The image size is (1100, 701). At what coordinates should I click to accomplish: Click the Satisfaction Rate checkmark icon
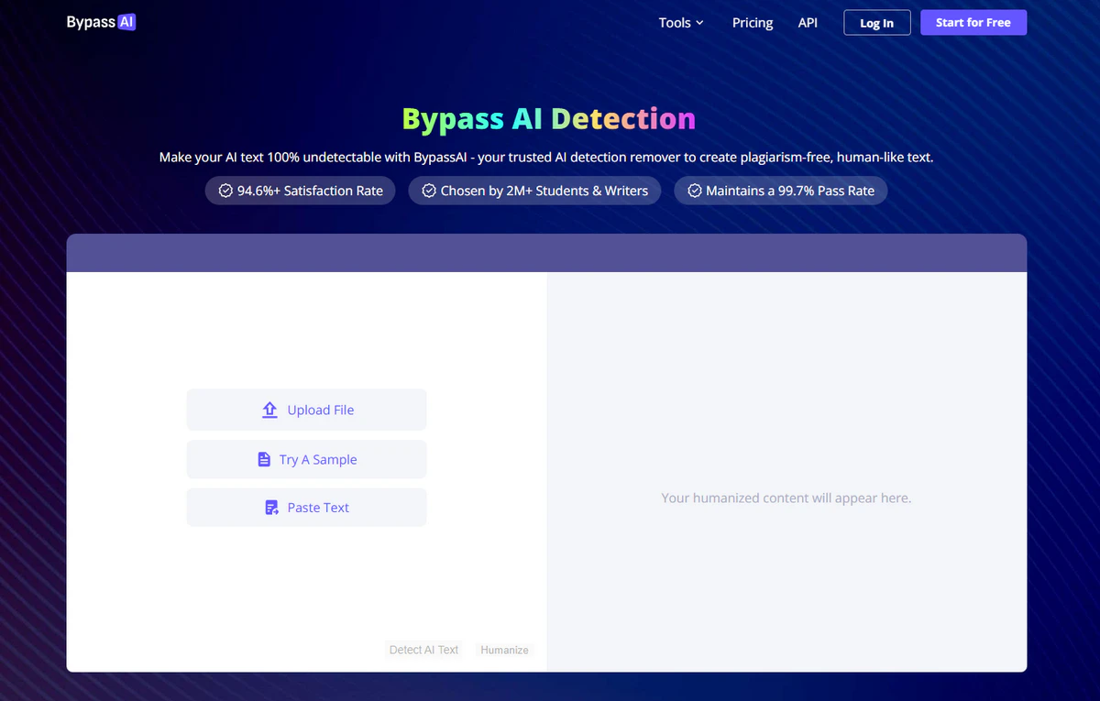[x=225, y=191]
